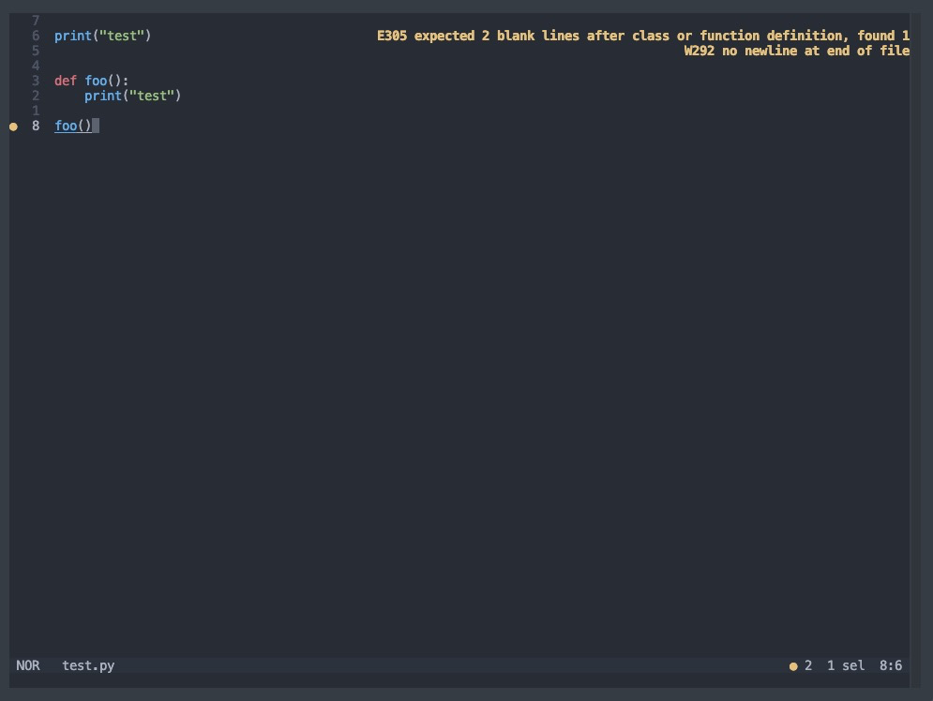
Task: Click the warning indicator dot in status bar
Action: click(793, 666)
